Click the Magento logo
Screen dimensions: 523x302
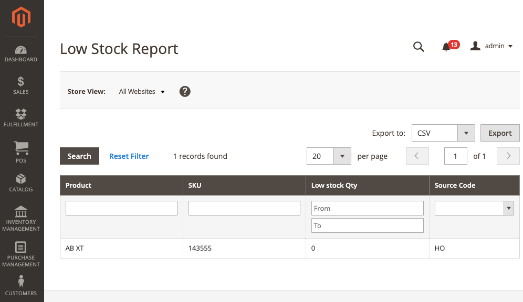pyautogui.click(x=21, y=17)
